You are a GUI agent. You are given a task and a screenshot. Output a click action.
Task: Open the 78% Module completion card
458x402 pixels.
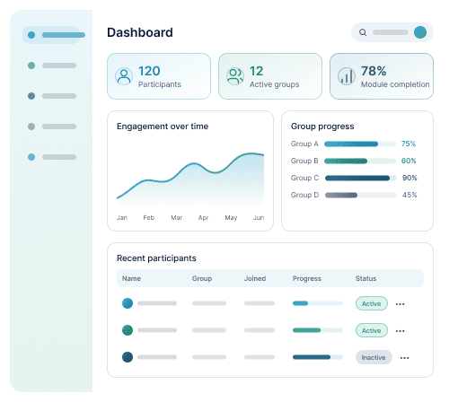382,76
